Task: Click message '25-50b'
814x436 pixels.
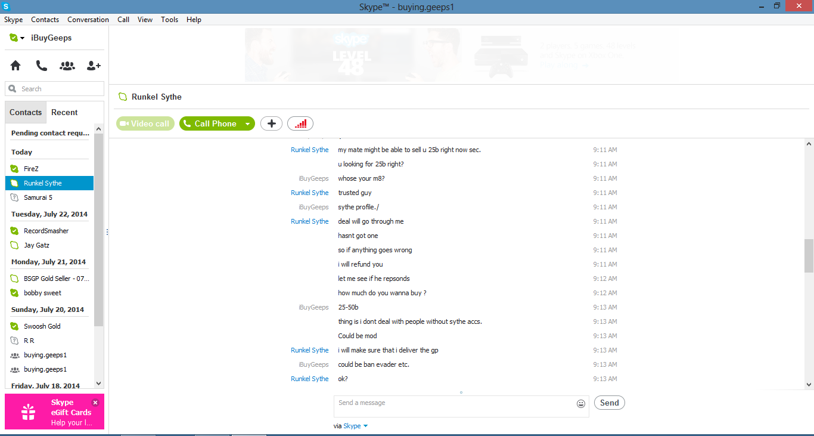Action: click(348, 307)
